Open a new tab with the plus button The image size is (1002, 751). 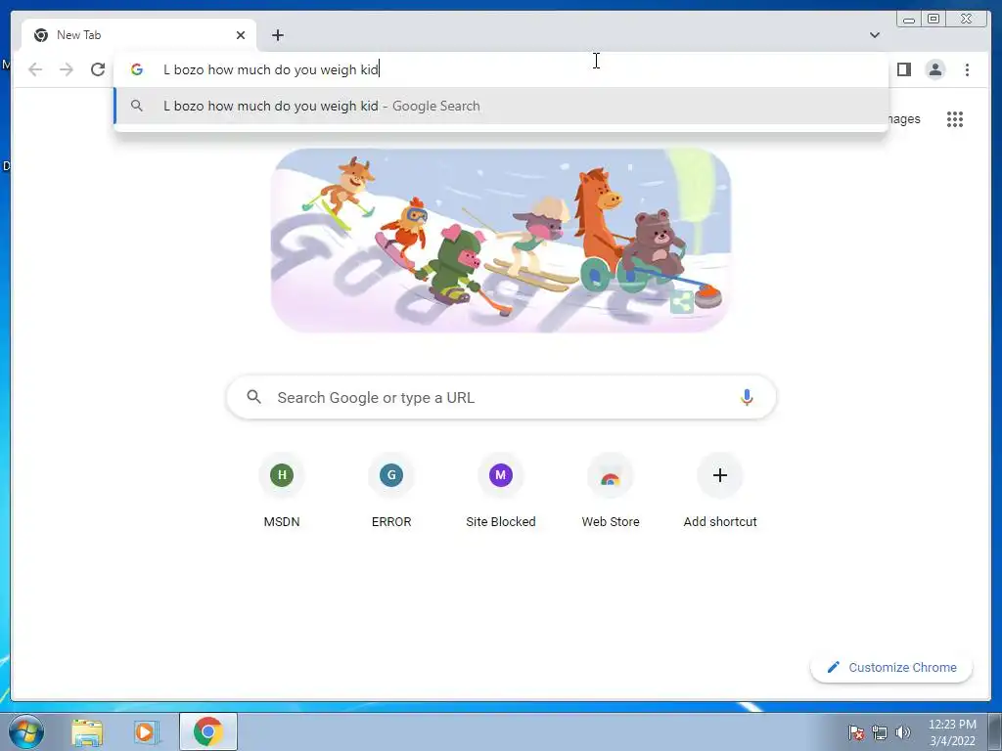277,35
